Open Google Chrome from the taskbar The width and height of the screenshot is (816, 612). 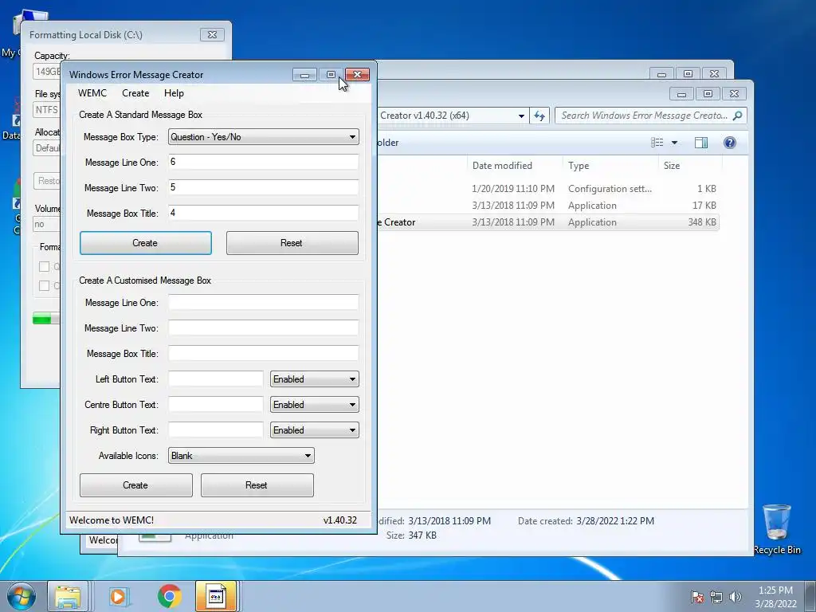pyautogui.click(x=169, y=596)
